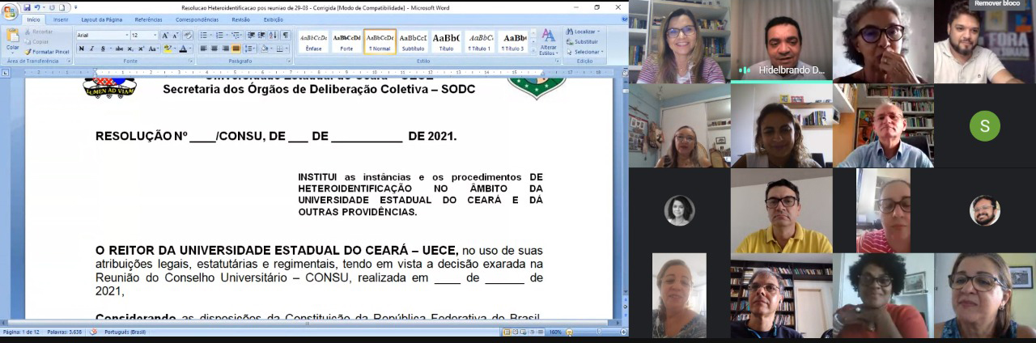Click Copiar (copy) in clipboard group
Image resolution: width=1036 pixels, height=343 pixels.
coord(36,42)
